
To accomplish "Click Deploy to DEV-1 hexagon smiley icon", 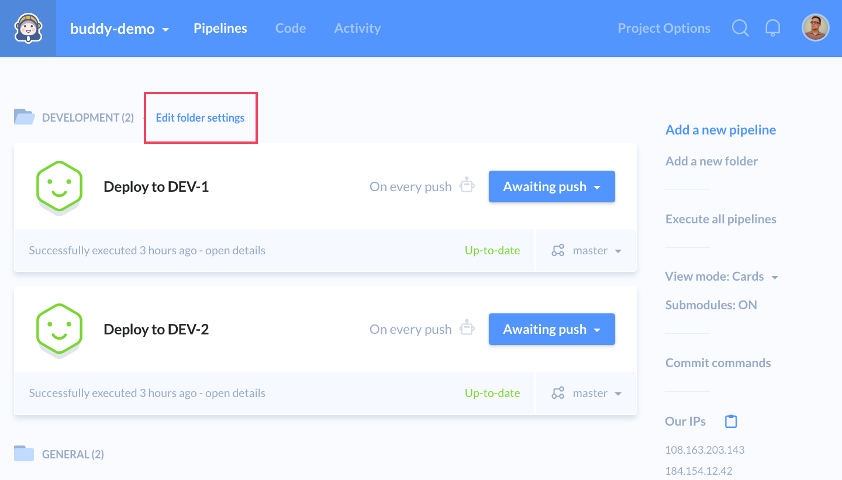I will [59, 188].
